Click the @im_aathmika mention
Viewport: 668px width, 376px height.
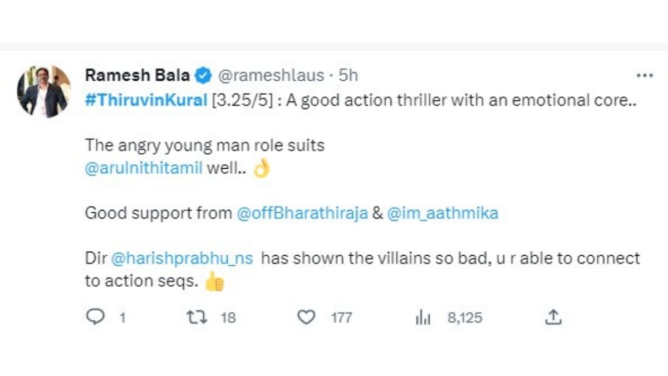click(442, 213)
